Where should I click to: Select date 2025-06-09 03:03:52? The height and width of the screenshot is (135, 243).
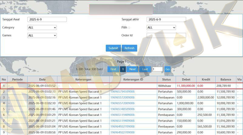click(42, 86)
